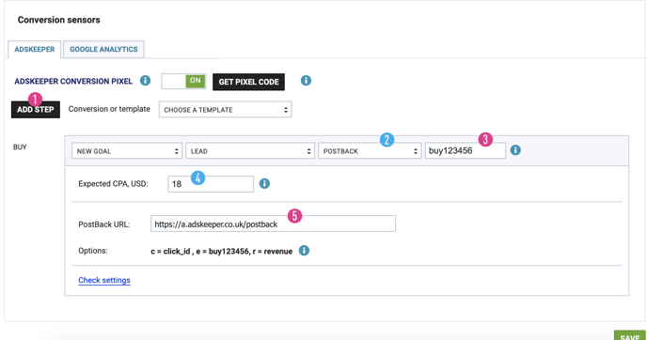The image size is (647, 340).
Task: Click the Expected CPA input field
Action: tap(211, 184)
